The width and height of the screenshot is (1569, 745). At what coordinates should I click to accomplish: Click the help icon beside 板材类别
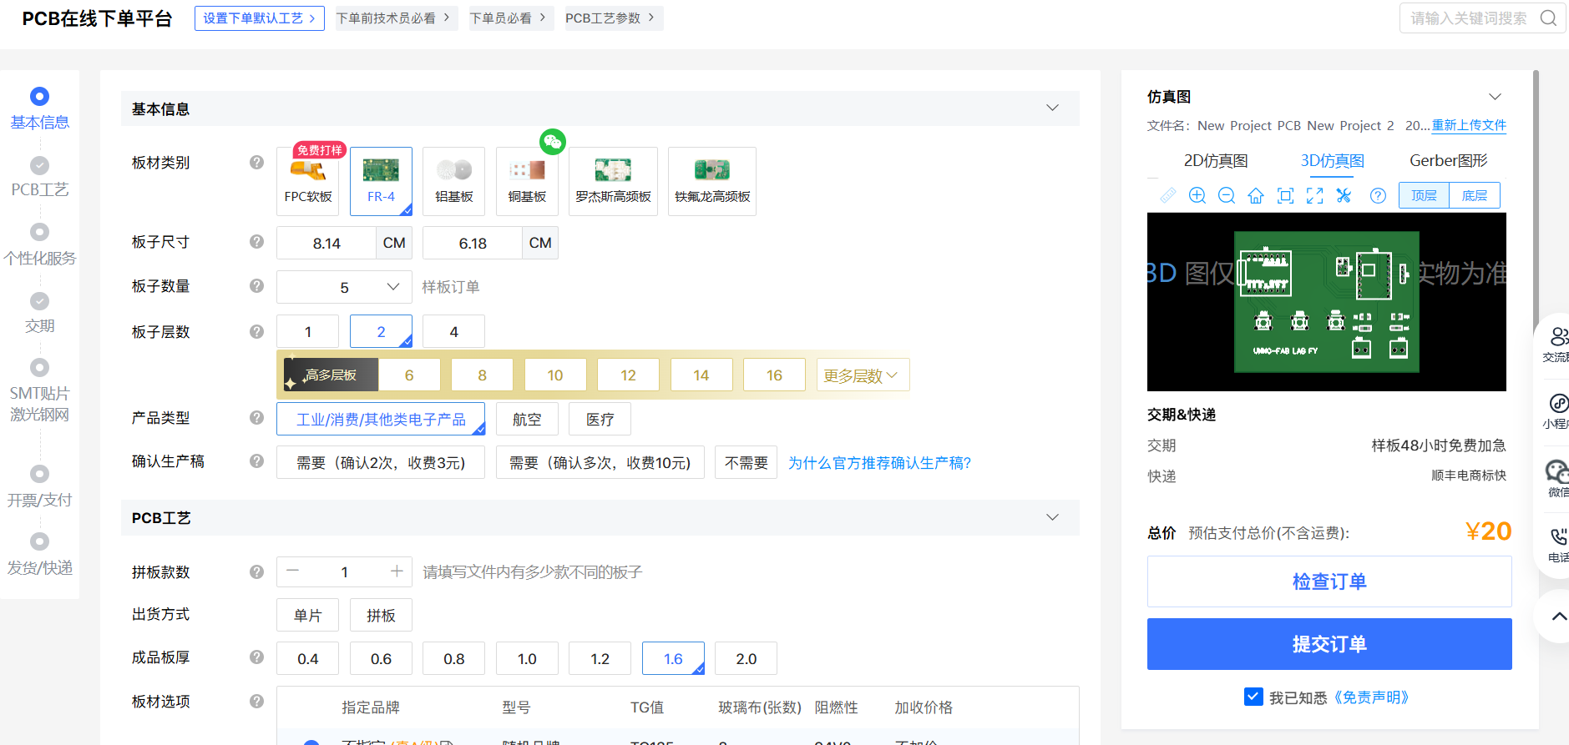(x=256, y=162)
